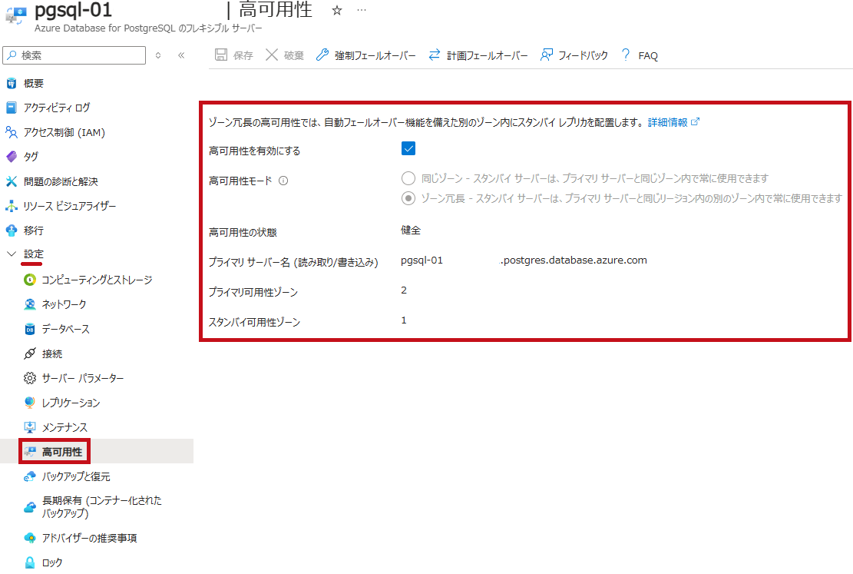Click the 長期保有 backup cloud icon
This screenshot has height=574, width=853.
click(x=30, y=507)
